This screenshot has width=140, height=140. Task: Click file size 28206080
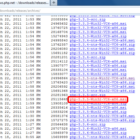click(59, 49)
